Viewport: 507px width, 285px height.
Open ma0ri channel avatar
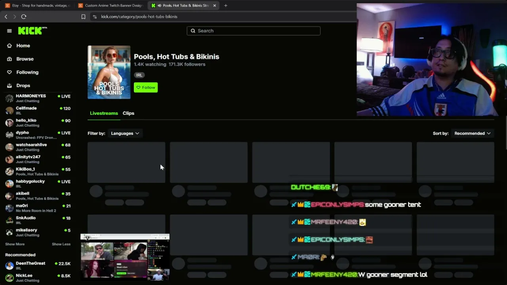10,208
